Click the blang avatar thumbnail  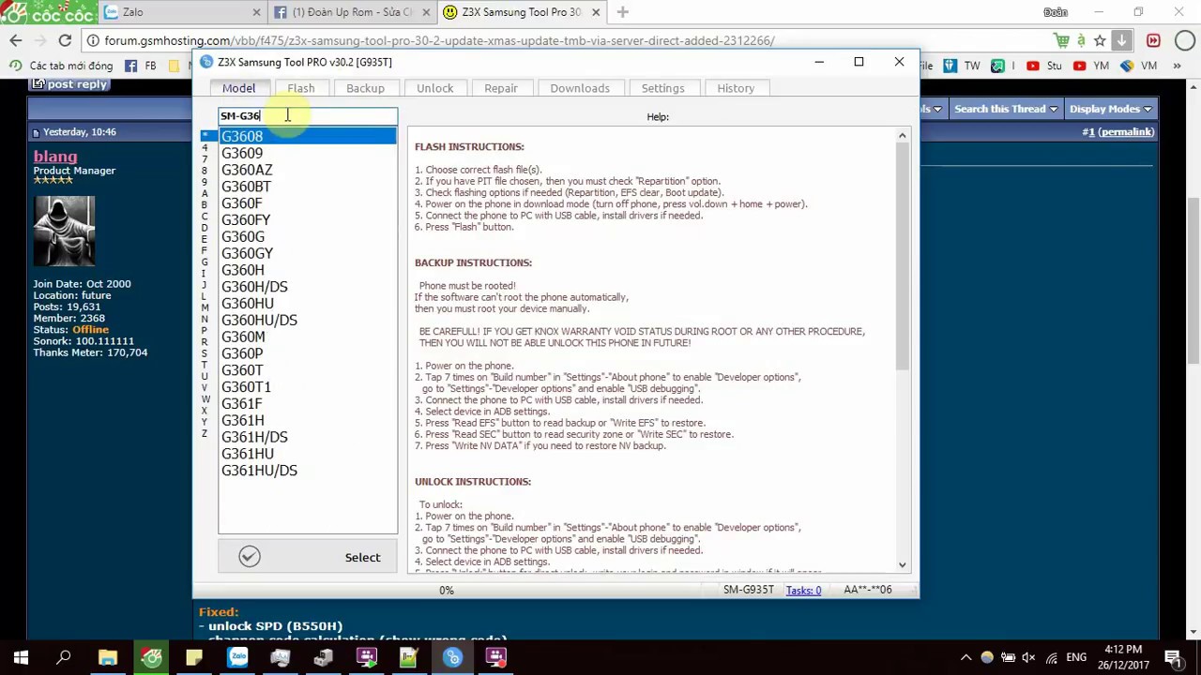click(x=65, y=231)
